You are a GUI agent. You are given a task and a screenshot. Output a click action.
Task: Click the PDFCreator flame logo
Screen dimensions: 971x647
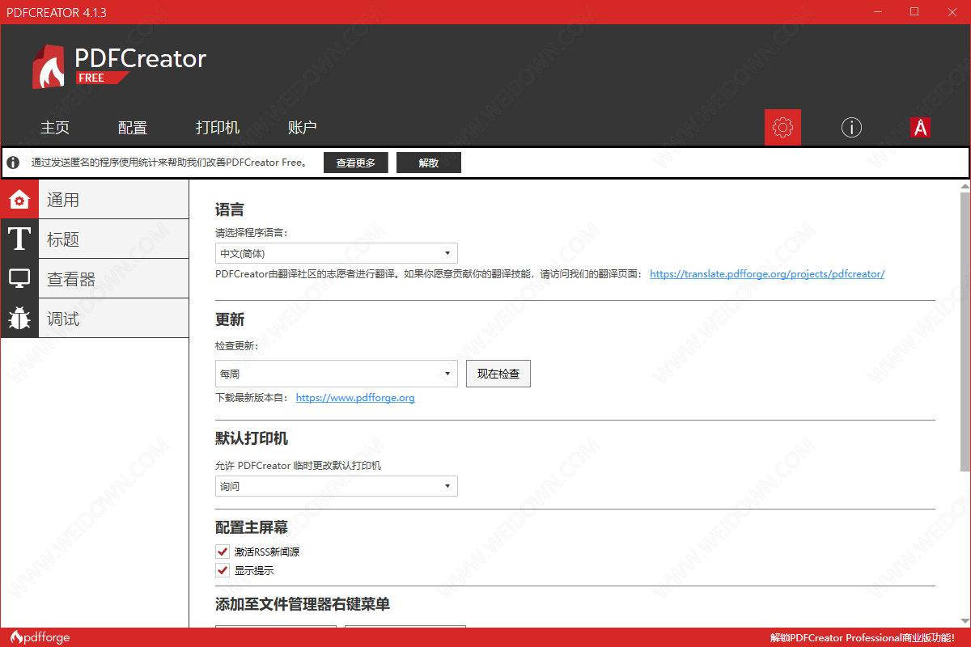tap(48, 66)
